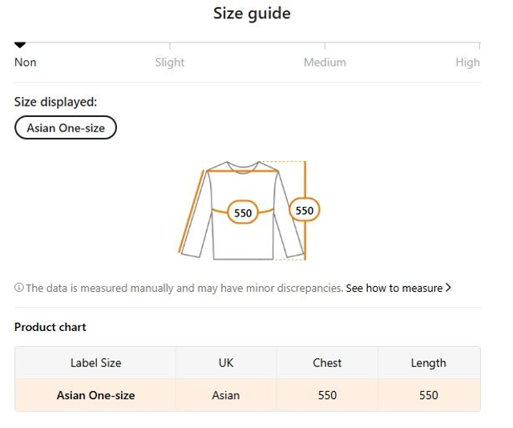This screenshot has width=513, height=428.
Task: Click the chest 550 badge on the sweater diagram
Action: (x=243, y=213)
